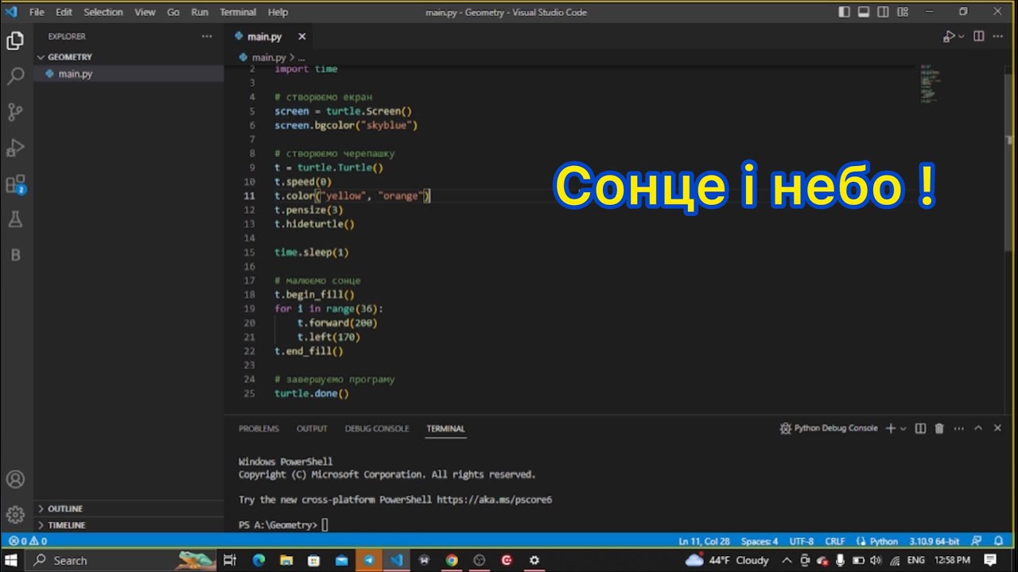Screen dimensions: 1018x572
Task: Toggle the Secondary Side Bar layout icon
Action: pyautogui.click(x=882, y=12)
